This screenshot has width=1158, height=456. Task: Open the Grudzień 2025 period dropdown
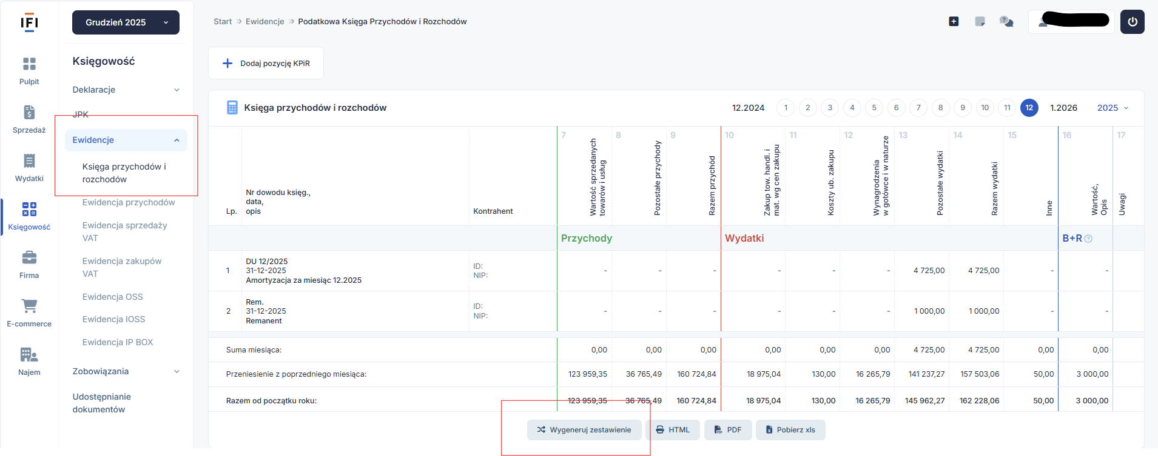[x=126, y=22]
